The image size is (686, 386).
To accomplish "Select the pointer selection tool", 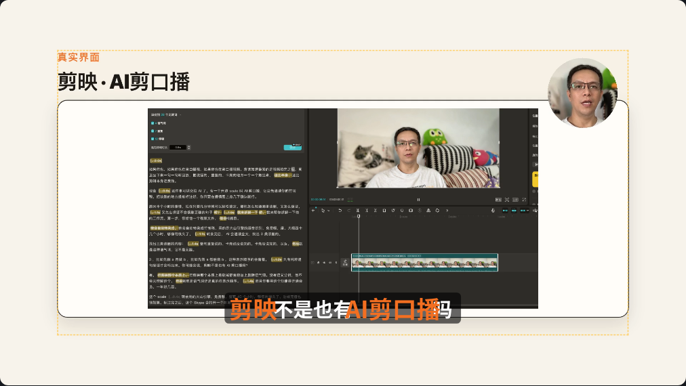I will [x=323, y=210].
